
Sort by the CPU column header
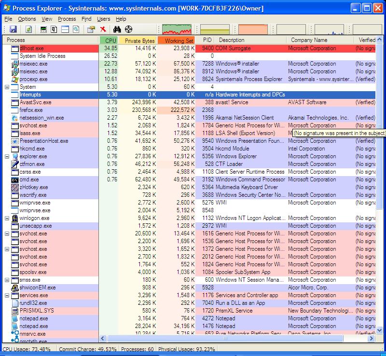109,41
